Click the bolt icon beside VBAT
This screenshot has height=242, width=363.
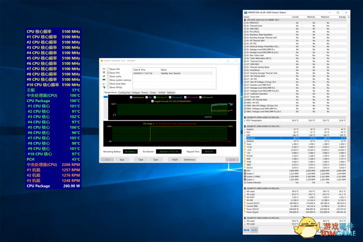point(245,165)
